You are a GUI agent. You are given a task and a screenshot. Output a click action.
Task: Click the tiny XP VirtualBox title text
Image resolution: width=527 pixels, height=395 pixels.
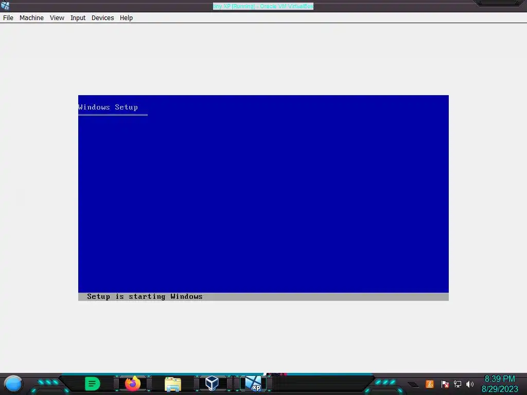263,6
